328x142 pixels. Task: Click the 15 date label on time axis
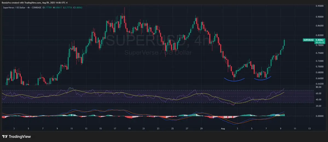[x=100, y=128]
